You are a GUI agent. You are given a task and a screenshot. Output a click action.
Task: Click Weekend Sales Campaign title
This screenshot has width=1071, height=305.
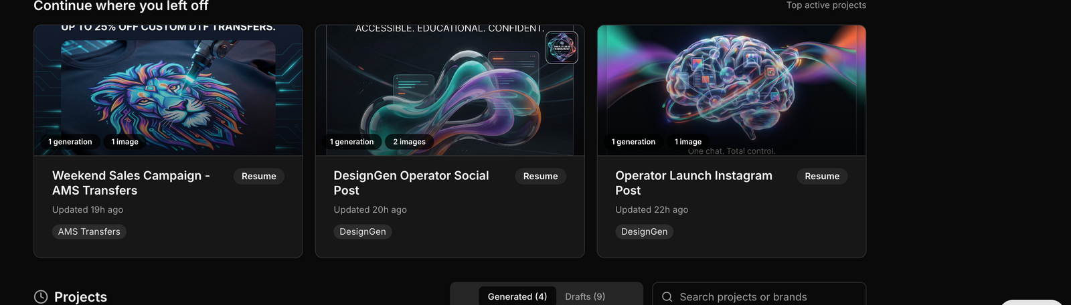pos(131,183)
